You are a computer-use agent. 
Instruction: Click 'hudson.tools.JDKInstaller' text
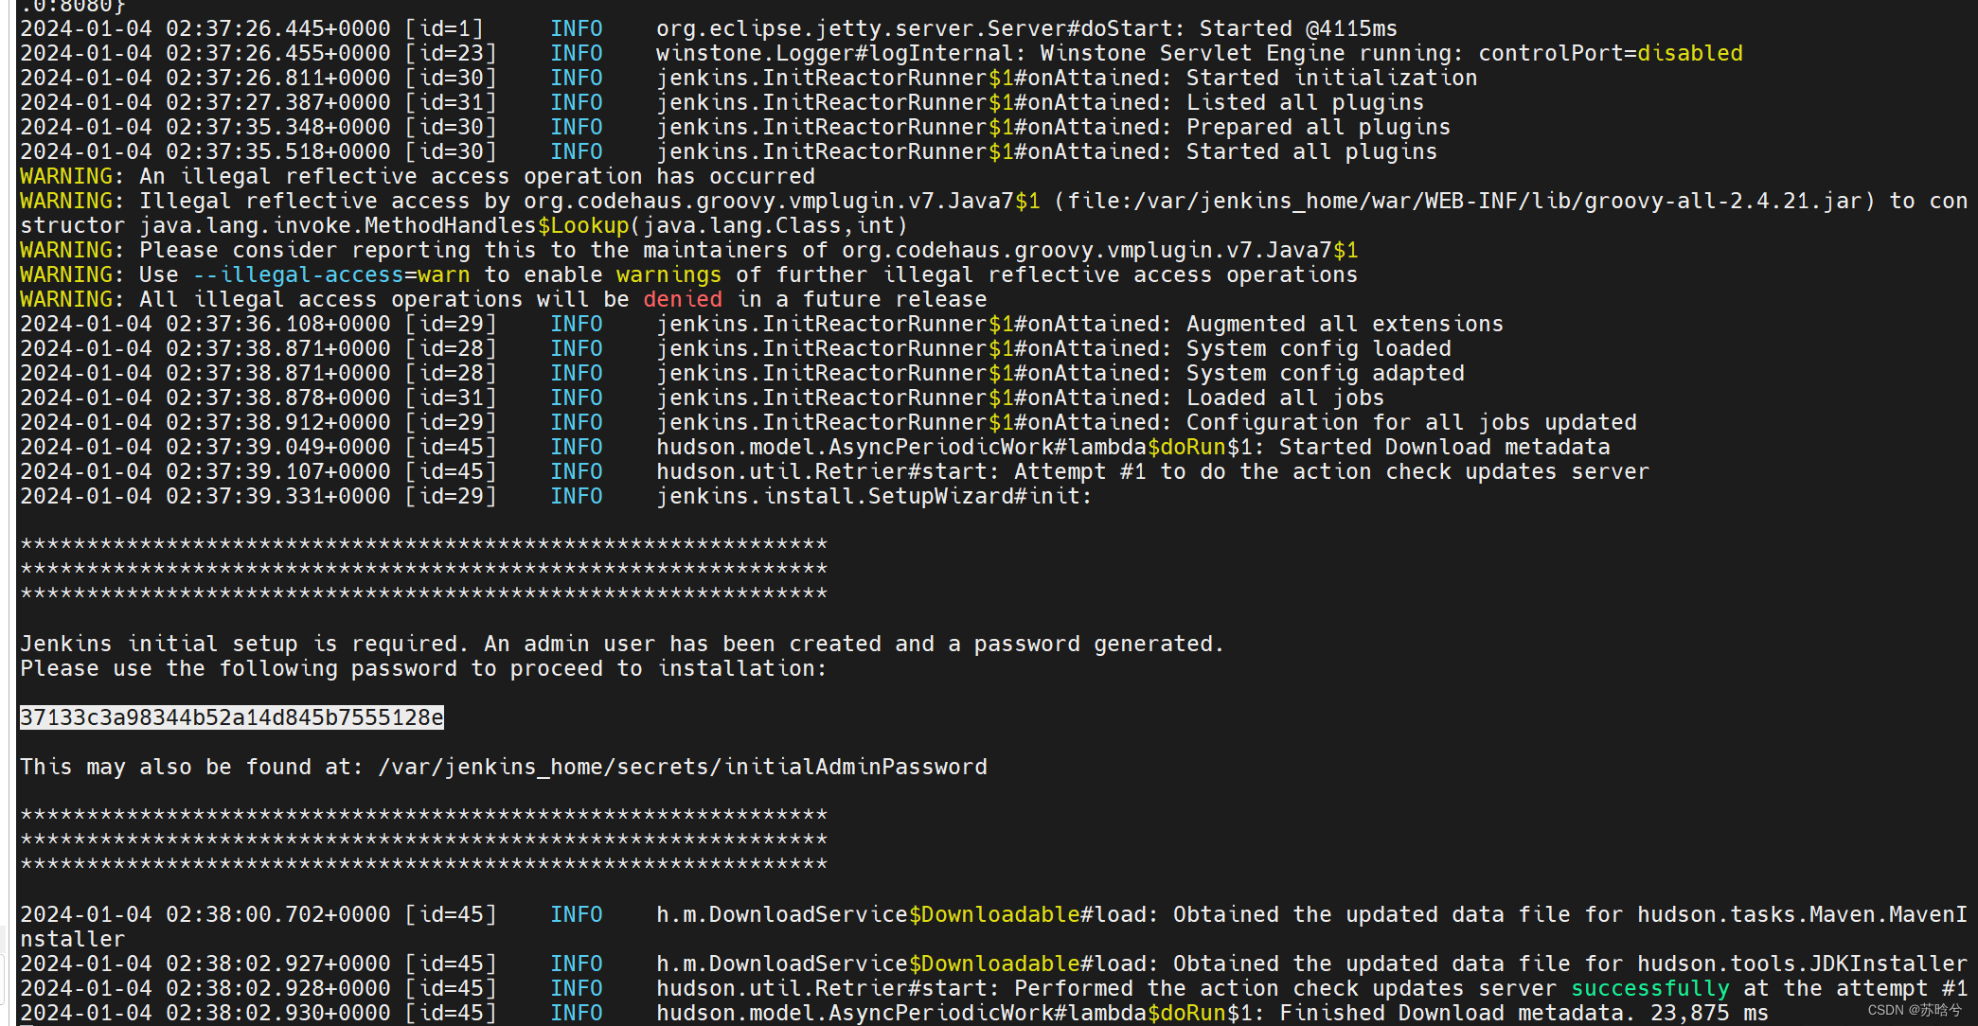click(x=1802, y=964)
